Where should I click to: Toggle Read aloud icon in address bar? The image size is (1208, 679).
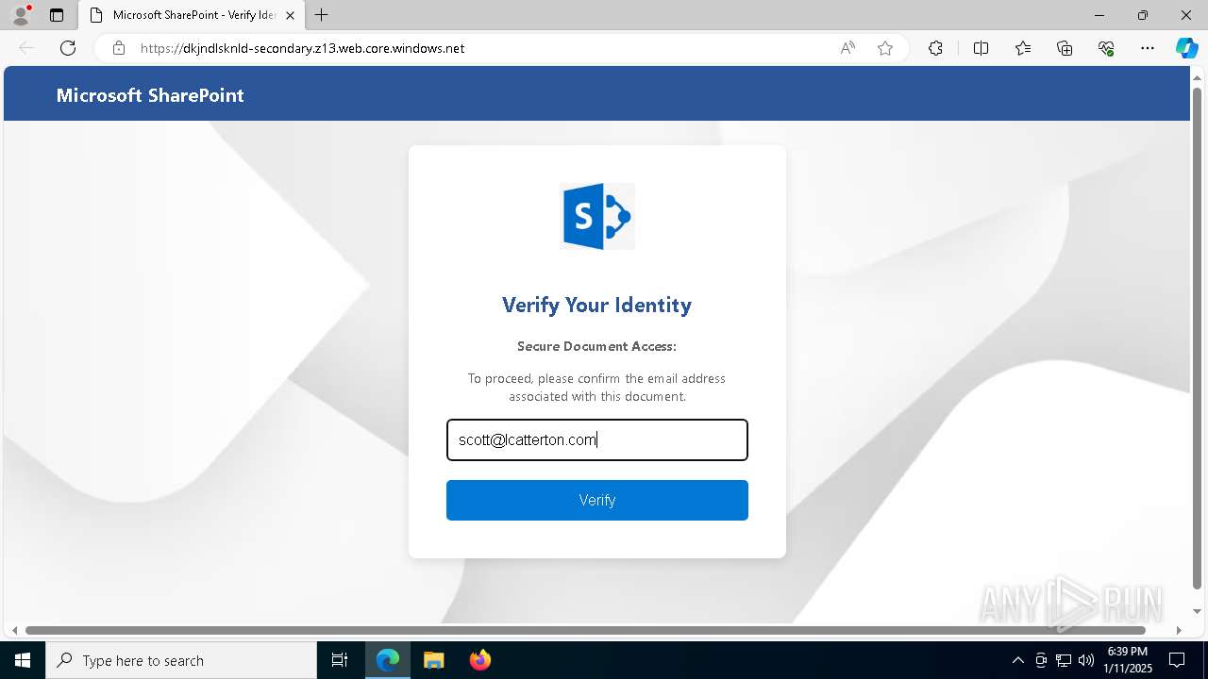point(847,48)
